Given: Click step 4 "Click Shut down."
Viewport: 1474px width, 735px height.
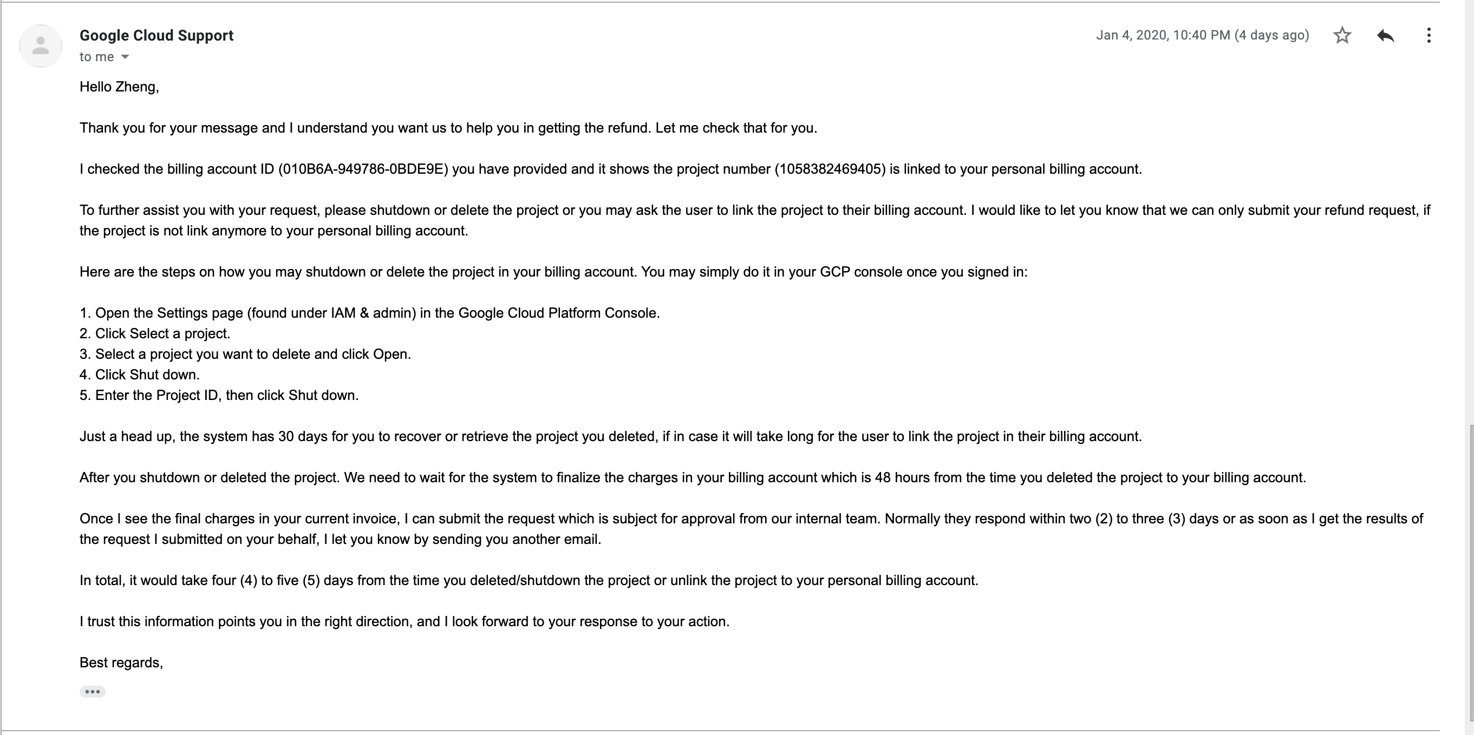Looking at the screenshot, I should 140,375.
